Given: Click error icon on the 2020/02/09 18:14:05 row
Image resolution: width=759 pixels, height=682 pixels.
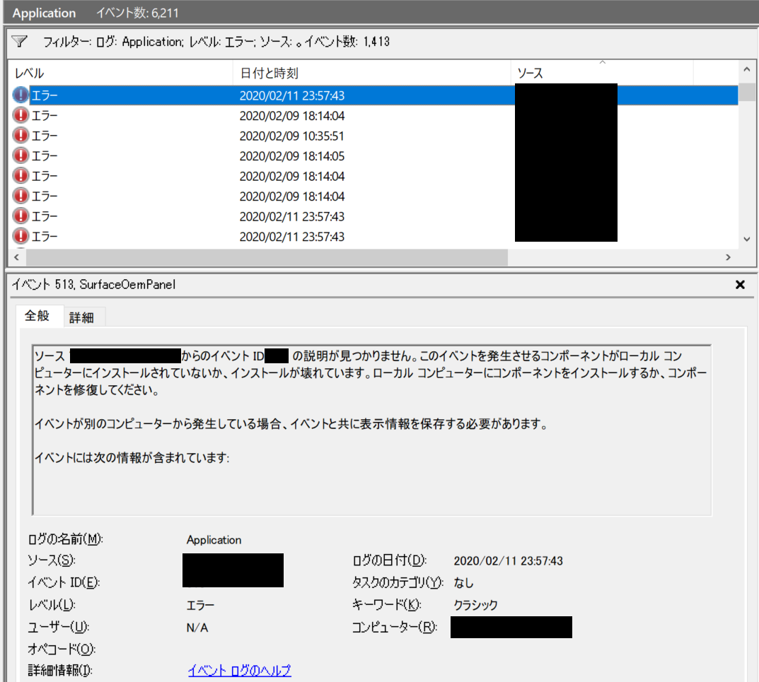Looking at the screenshot, I should click(19, 155).
